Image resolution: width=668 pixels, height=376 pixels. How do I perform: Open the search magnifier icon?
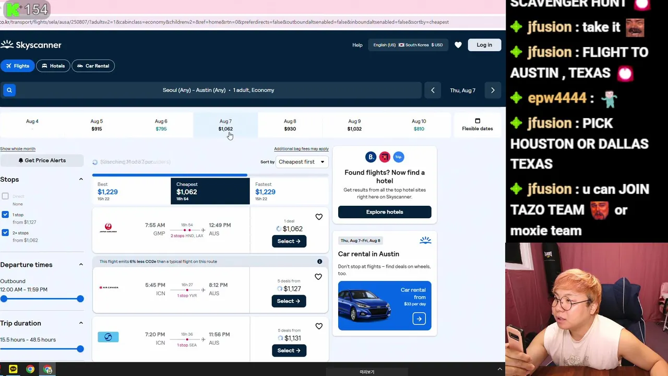pos(9,90)
